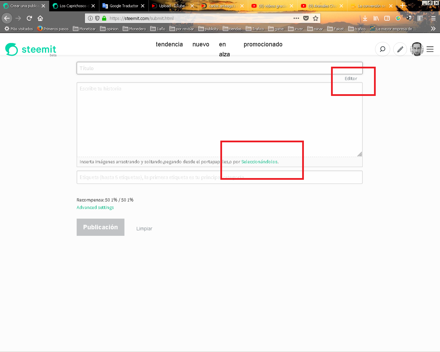Screen dimensions: 440x352
Task: Open the 'opinion' bookmarks folder
Action: (x=109, y=29)
